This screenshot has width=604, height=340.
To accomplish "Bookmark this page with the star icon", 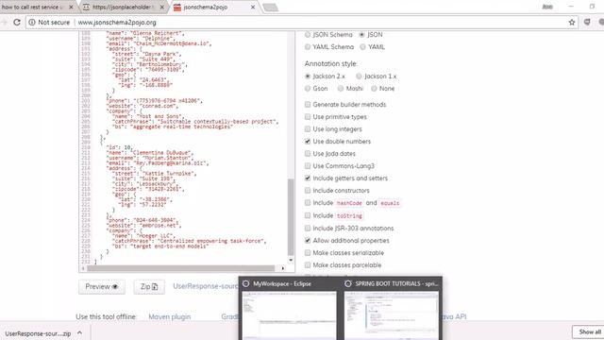I will click(x=572, y=23).
